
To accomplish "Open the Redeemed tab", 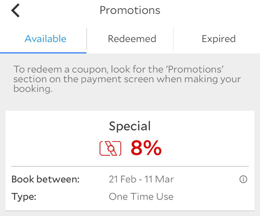I will coord(132,39).
